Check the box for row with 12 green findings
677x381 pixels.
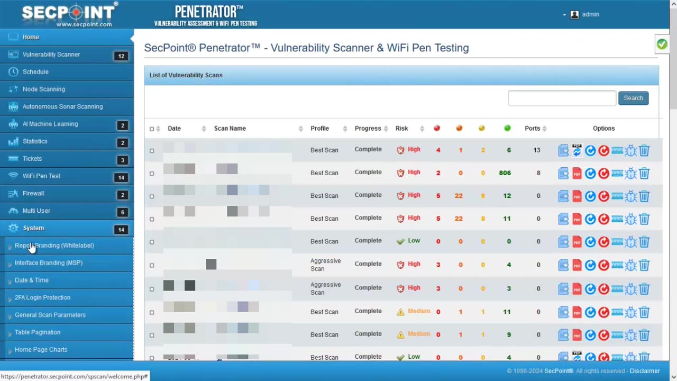(152, 196)
